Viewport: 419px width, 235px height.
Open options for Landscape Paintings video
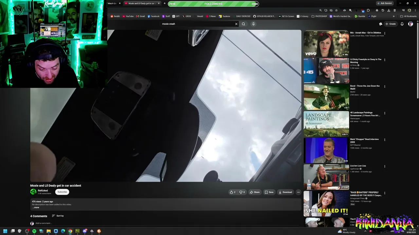(385, 113)
